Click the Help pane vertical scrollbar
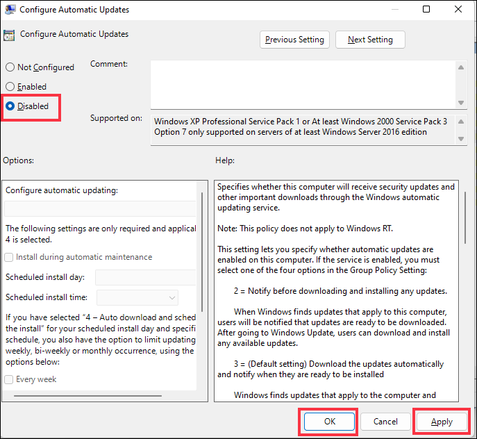This screenshot has width=477, height=439. click(465, 217)
